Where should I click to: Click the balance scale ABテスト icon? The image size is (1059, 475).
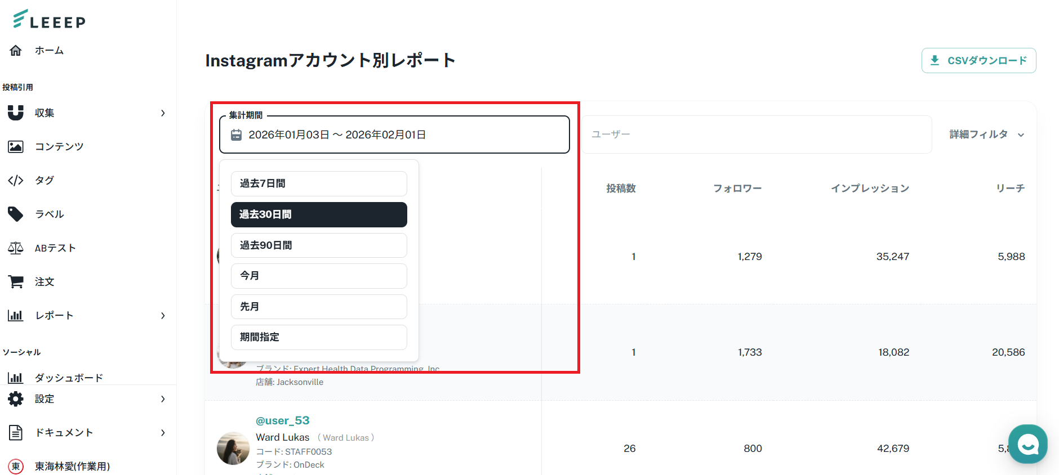pos(16,248)
